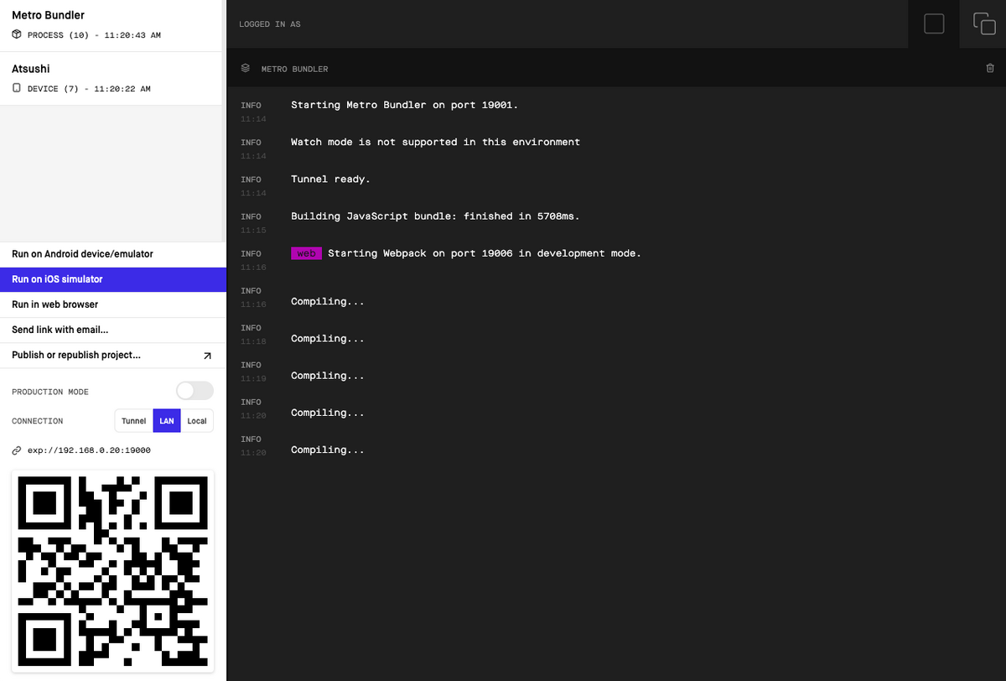Click the Expo QR code
This screenshot has width=1006, height=681.
(112, 570)
